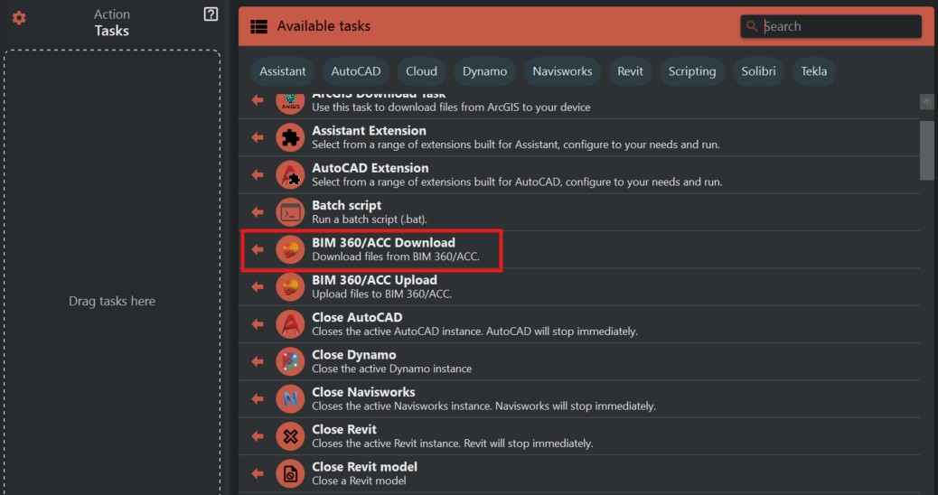Select the Batch script task title
Image resolution: width=938 pixels, height=495 pixels.
pos(346,205)
